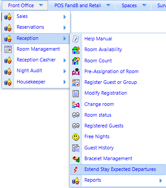Click the Reception menu icon

click(x=8, y=39)
